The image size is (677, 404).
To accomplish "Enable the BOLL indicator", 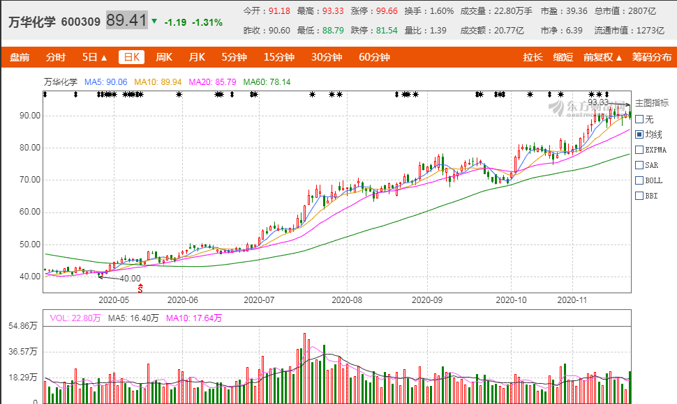I will coord(639,180).
